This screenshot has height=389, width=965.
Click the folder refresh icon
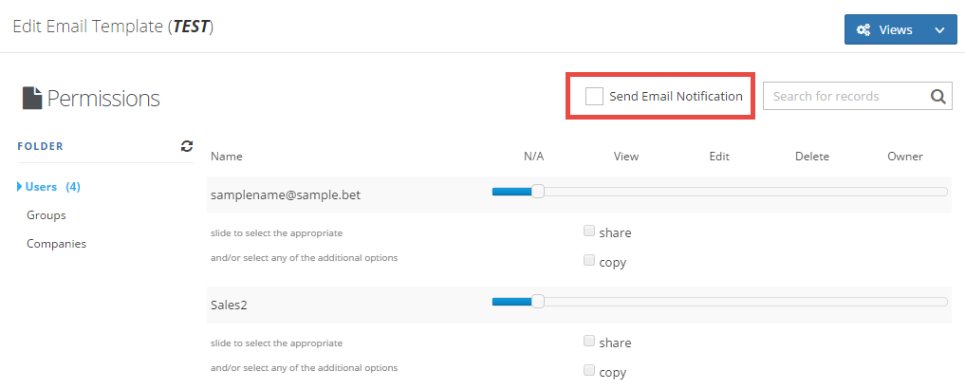coord(187,146)
